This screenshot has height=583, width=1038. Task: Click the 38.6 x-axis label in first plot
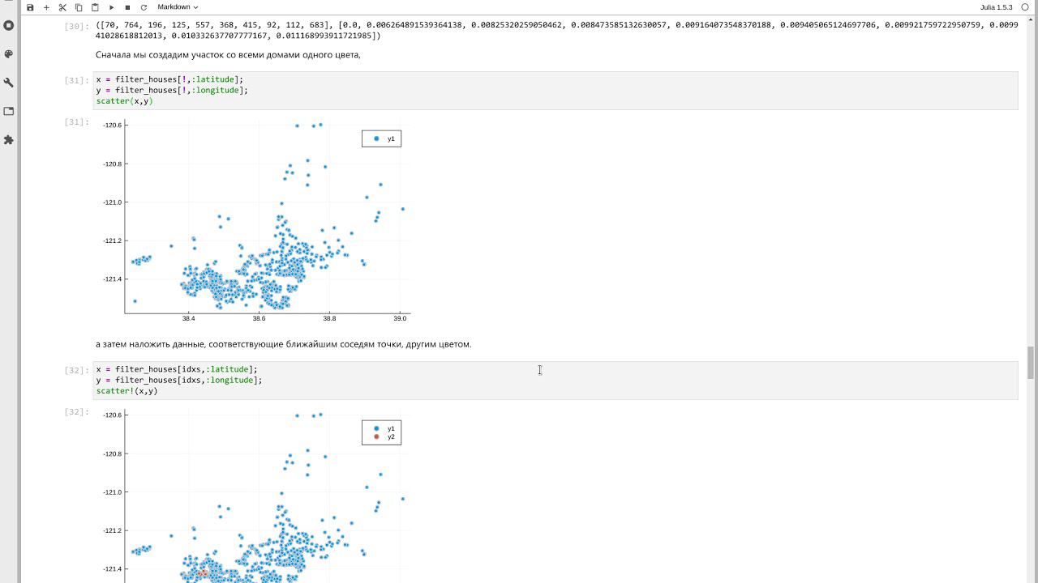click(259, 319)
